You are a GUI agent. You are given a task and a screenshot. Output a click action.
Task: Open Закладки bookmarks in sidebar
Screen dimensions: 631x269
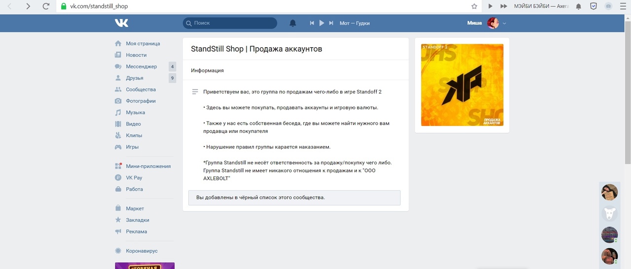137,220
